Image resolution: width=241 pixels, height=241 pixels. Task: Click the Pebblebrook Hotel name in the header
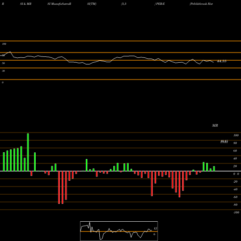[x=201, y=4]
